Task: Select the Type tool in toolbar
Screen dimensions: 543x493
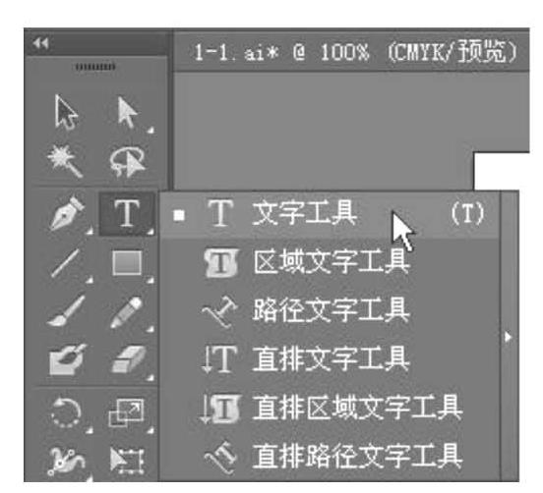Action: click(x=127, y=214)
